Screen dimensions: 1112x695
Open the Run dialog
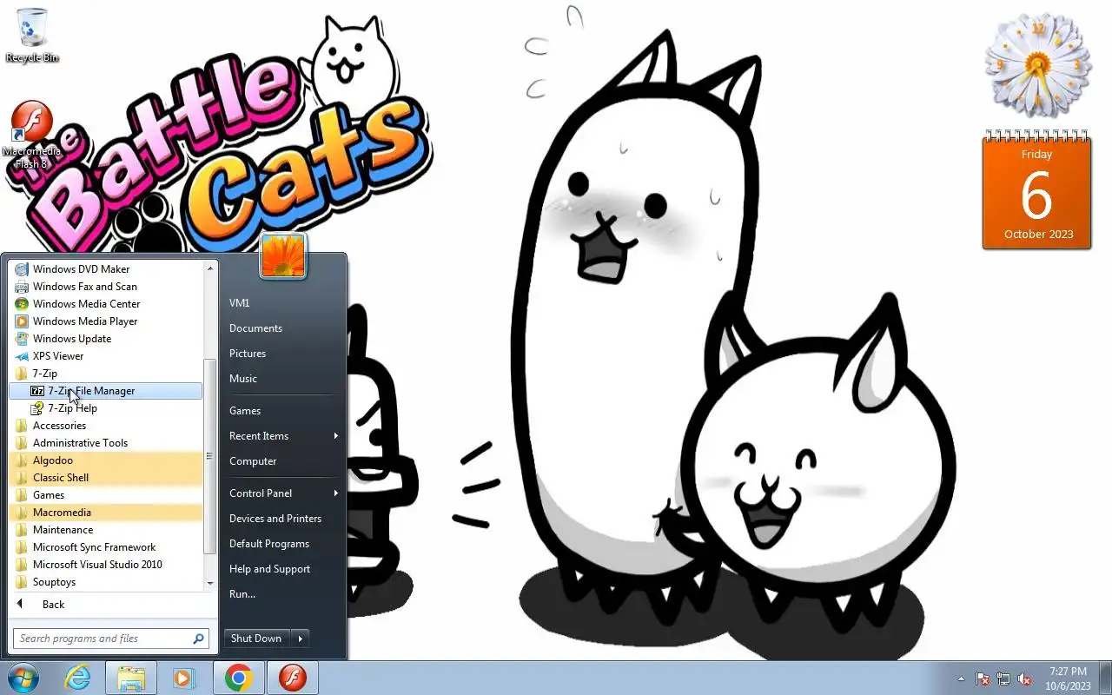point(283,594)
